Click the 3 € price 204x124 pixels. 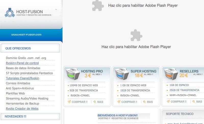(88, 75)
